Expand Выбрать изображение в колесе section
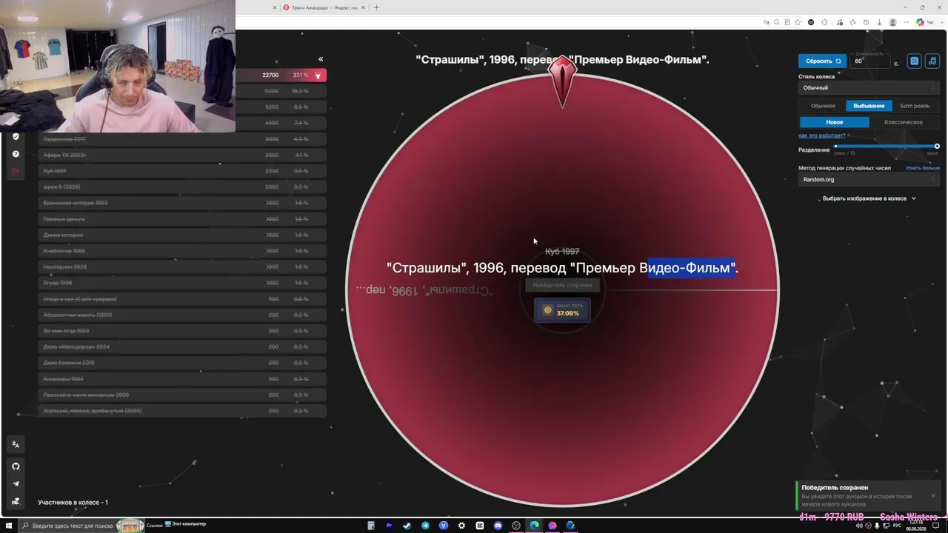The width and height of the screenshot is (948, 533). click(869, 198)
